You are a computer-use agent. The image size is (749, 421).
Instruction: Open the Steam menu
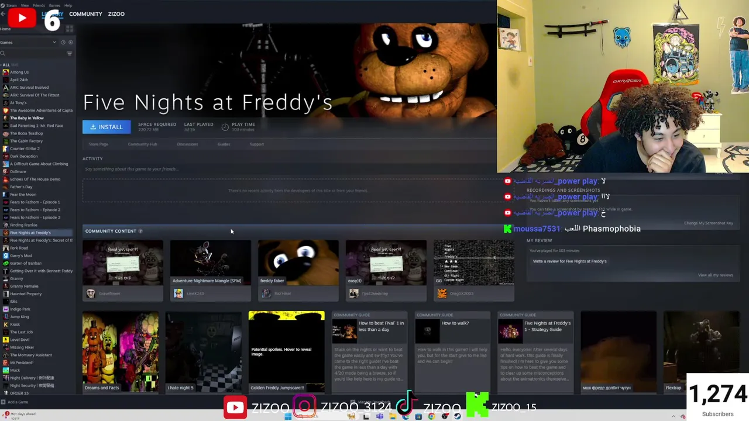tap(11, 5)
